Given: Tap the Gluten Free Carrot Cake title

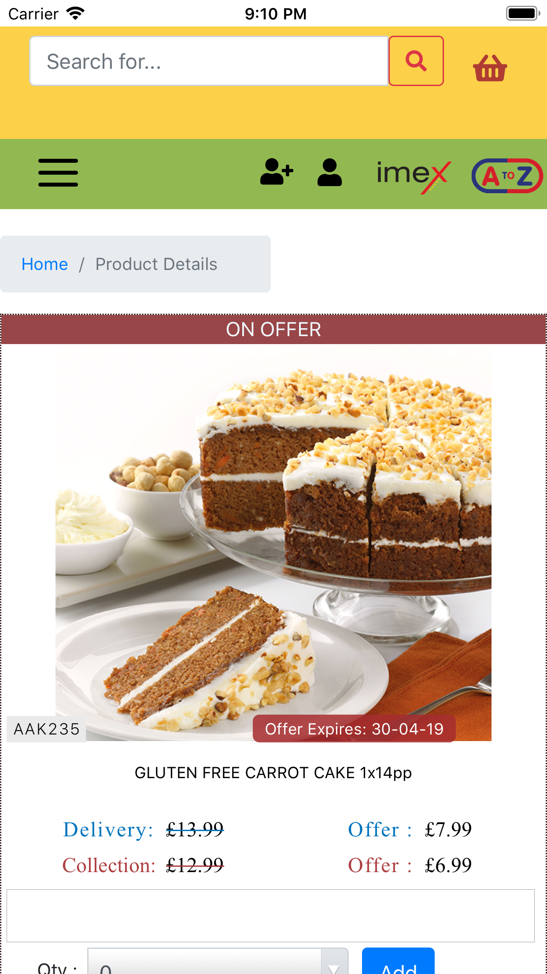Looking at the screenshot, I should pos(273,773).
